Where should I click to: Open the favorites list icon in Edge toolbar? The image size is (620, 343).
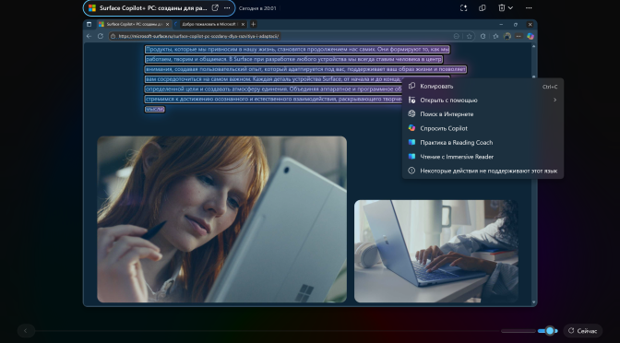(x=495, y=36)
